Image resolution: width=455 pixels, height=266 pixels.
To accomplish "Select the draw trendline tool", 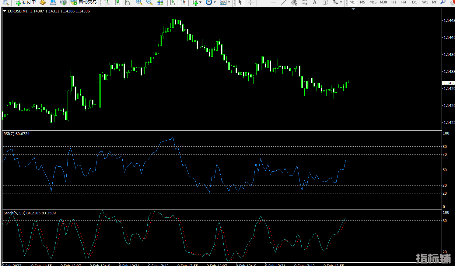I will [x=284, y=2].
